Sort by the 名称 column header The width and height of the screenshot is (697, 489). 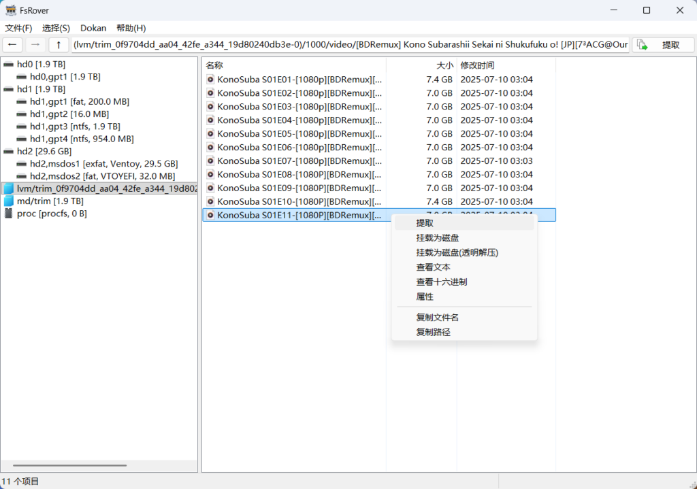click(294, 65)
